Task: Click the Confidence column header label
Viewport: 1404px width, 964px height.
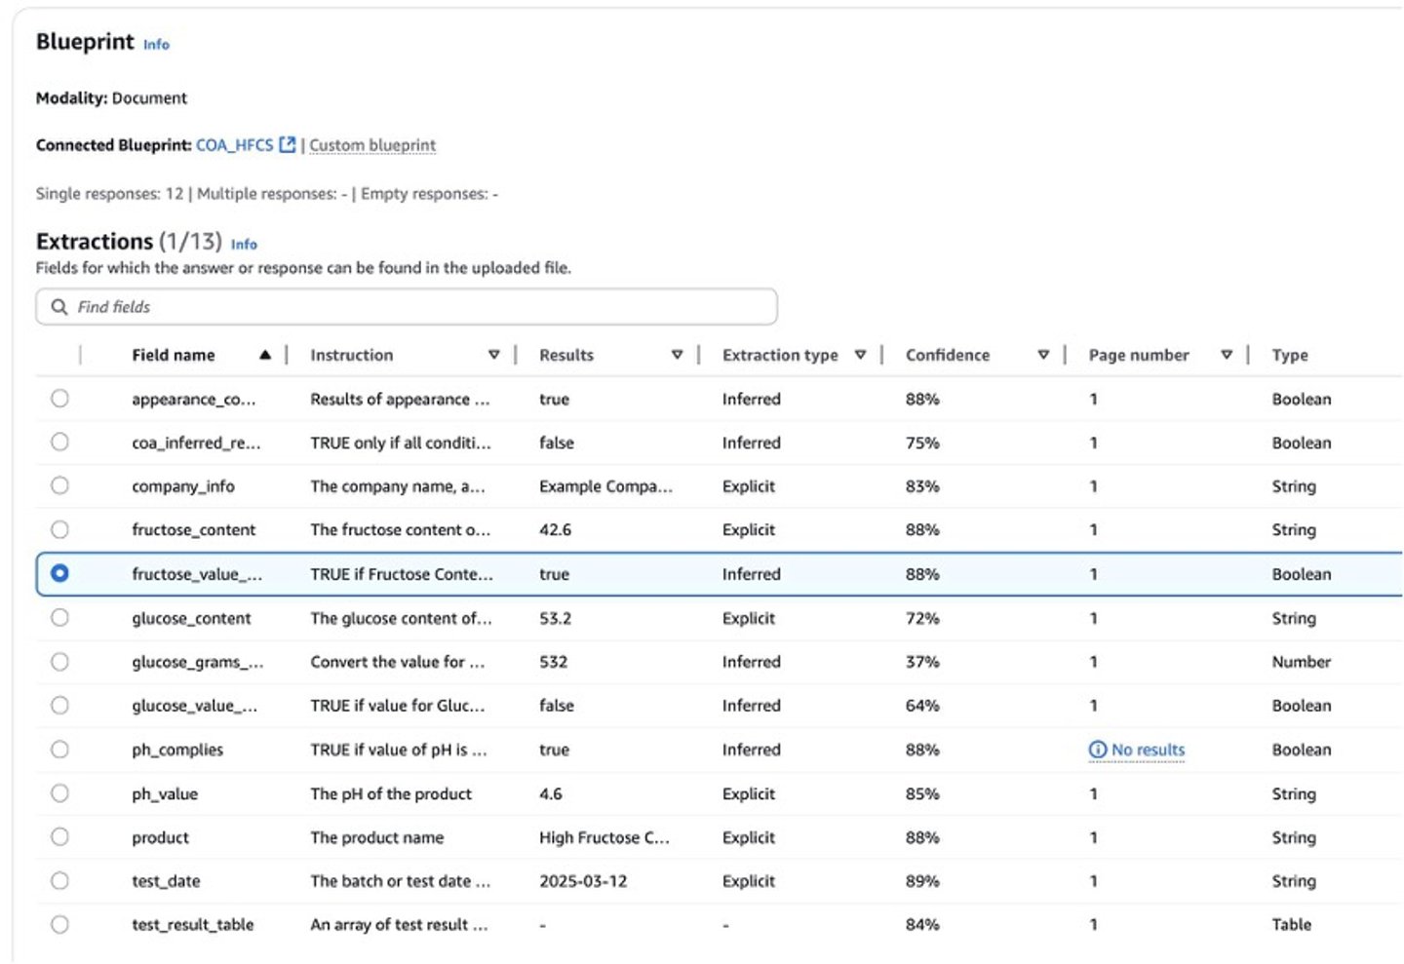Action: click(x=948, y=355)
